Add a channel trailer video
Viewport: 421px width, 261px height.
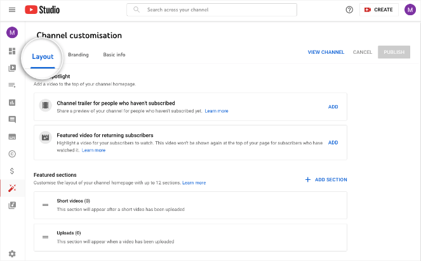333,107
